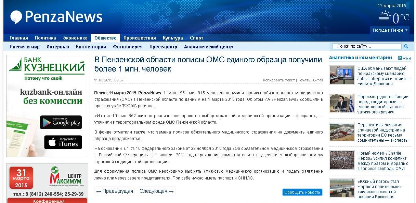Click the Сообщить новость button

click(x=302, y=192)
